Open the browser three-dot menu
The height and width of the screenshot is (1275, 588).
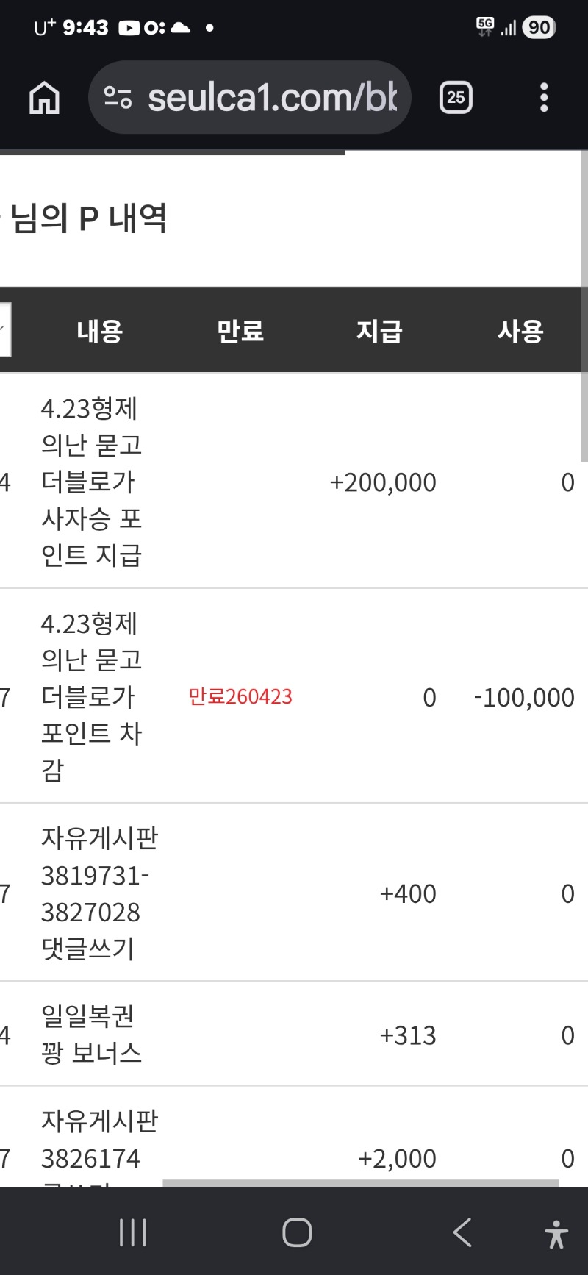tap(544, 98)
